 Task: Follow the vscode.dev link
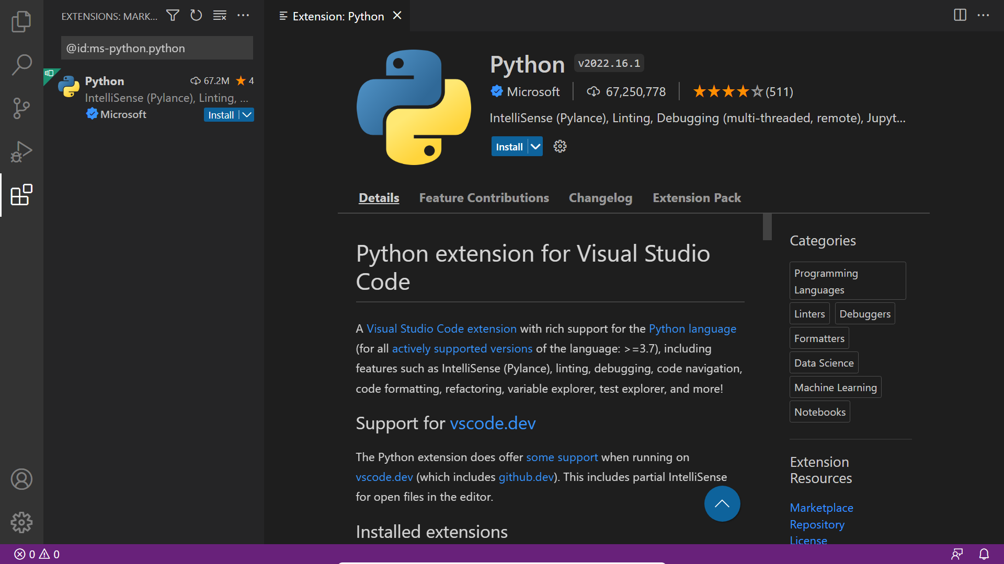pyautogui.click(x=492, y=423)
